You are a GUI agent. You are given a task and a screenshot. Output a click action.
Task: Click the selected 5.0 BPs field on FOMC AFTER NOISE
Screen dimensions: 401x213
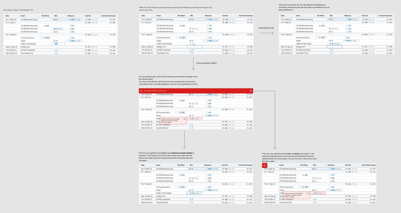pyautogui.click(x=56, y=44)
